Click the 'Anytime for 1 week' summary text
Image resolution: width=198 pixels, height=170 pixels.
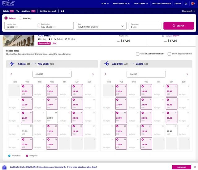48,11
